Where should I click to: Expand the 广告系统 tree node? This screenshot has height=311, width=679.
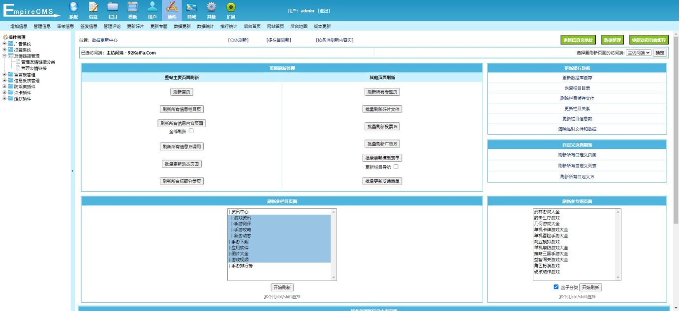click(4, 44)
